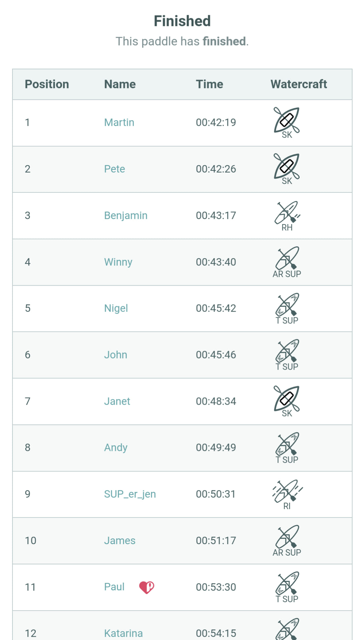Click Nigel's T SUP board icon
The height and width of the screenshot is (640, 364).
coord(287,309)
